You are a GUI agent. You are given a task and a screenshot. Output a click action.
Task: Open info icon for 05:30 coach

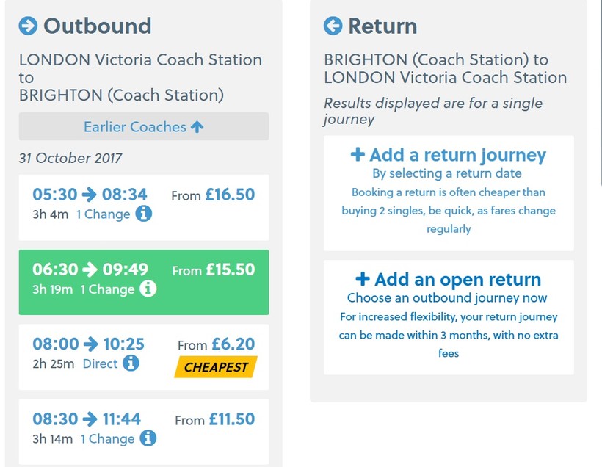click(x=144, y=214)
